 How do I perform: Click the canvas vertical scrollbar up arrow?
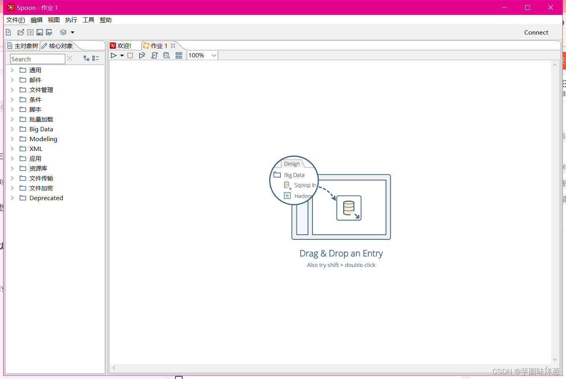(555, 65)
